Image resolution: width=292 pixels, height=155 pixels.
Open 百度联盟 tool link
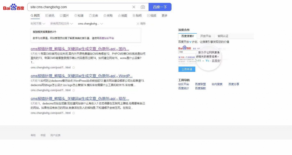coord(200,84)
